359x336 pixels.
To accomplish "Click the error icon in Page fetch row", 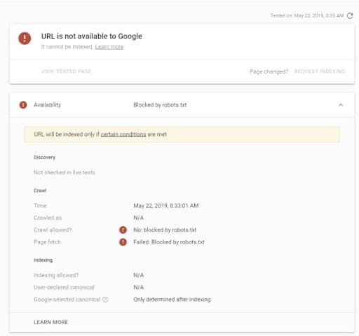I will [x=123, y=242].
